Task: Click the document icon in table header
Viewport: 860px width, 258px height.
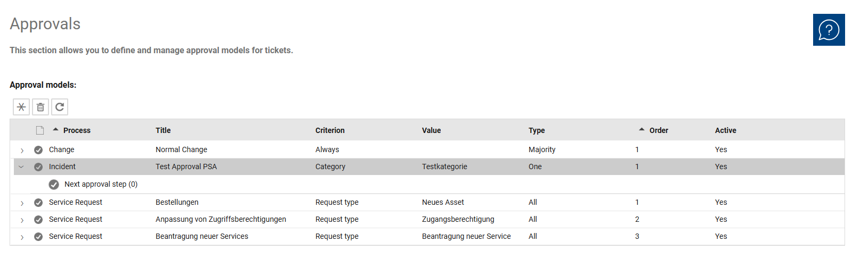Action: pos(40,130)
